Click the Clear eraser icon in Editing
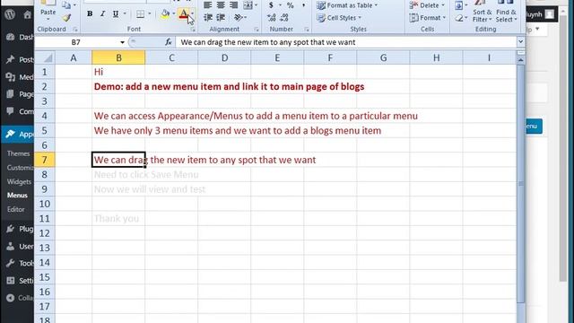The image size is (574, 323). point(459,18)
